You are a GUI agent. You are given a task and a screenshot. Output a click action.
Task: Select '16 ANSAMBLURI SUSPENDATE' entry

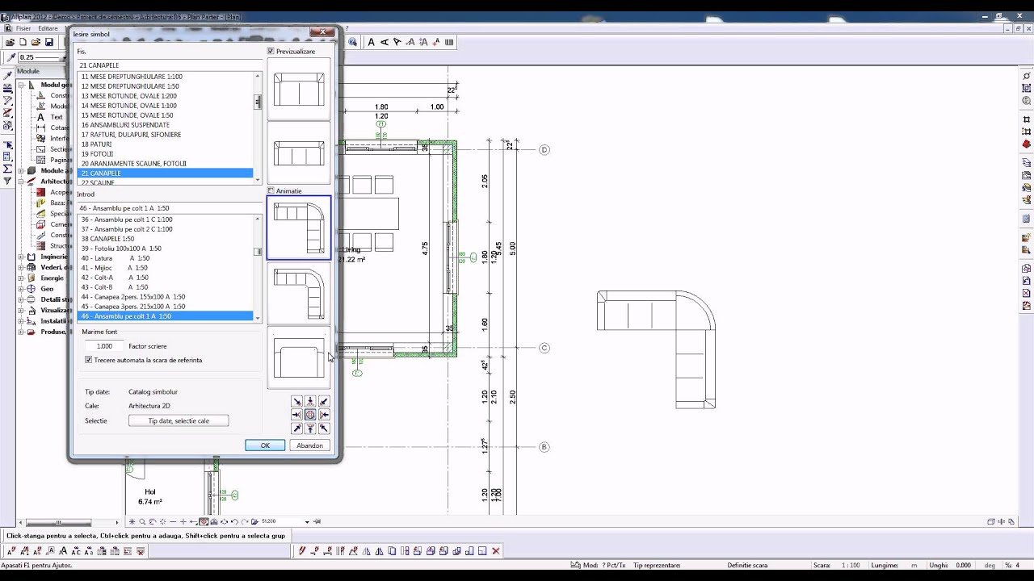pos(166,125)
